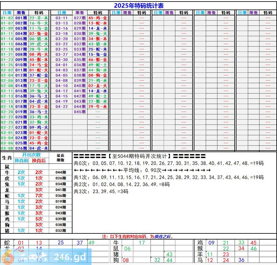The width and height of the screenshot is (277, 265).
Task: Click date cell 03-11 for 027期
Action: pos(61,18)
